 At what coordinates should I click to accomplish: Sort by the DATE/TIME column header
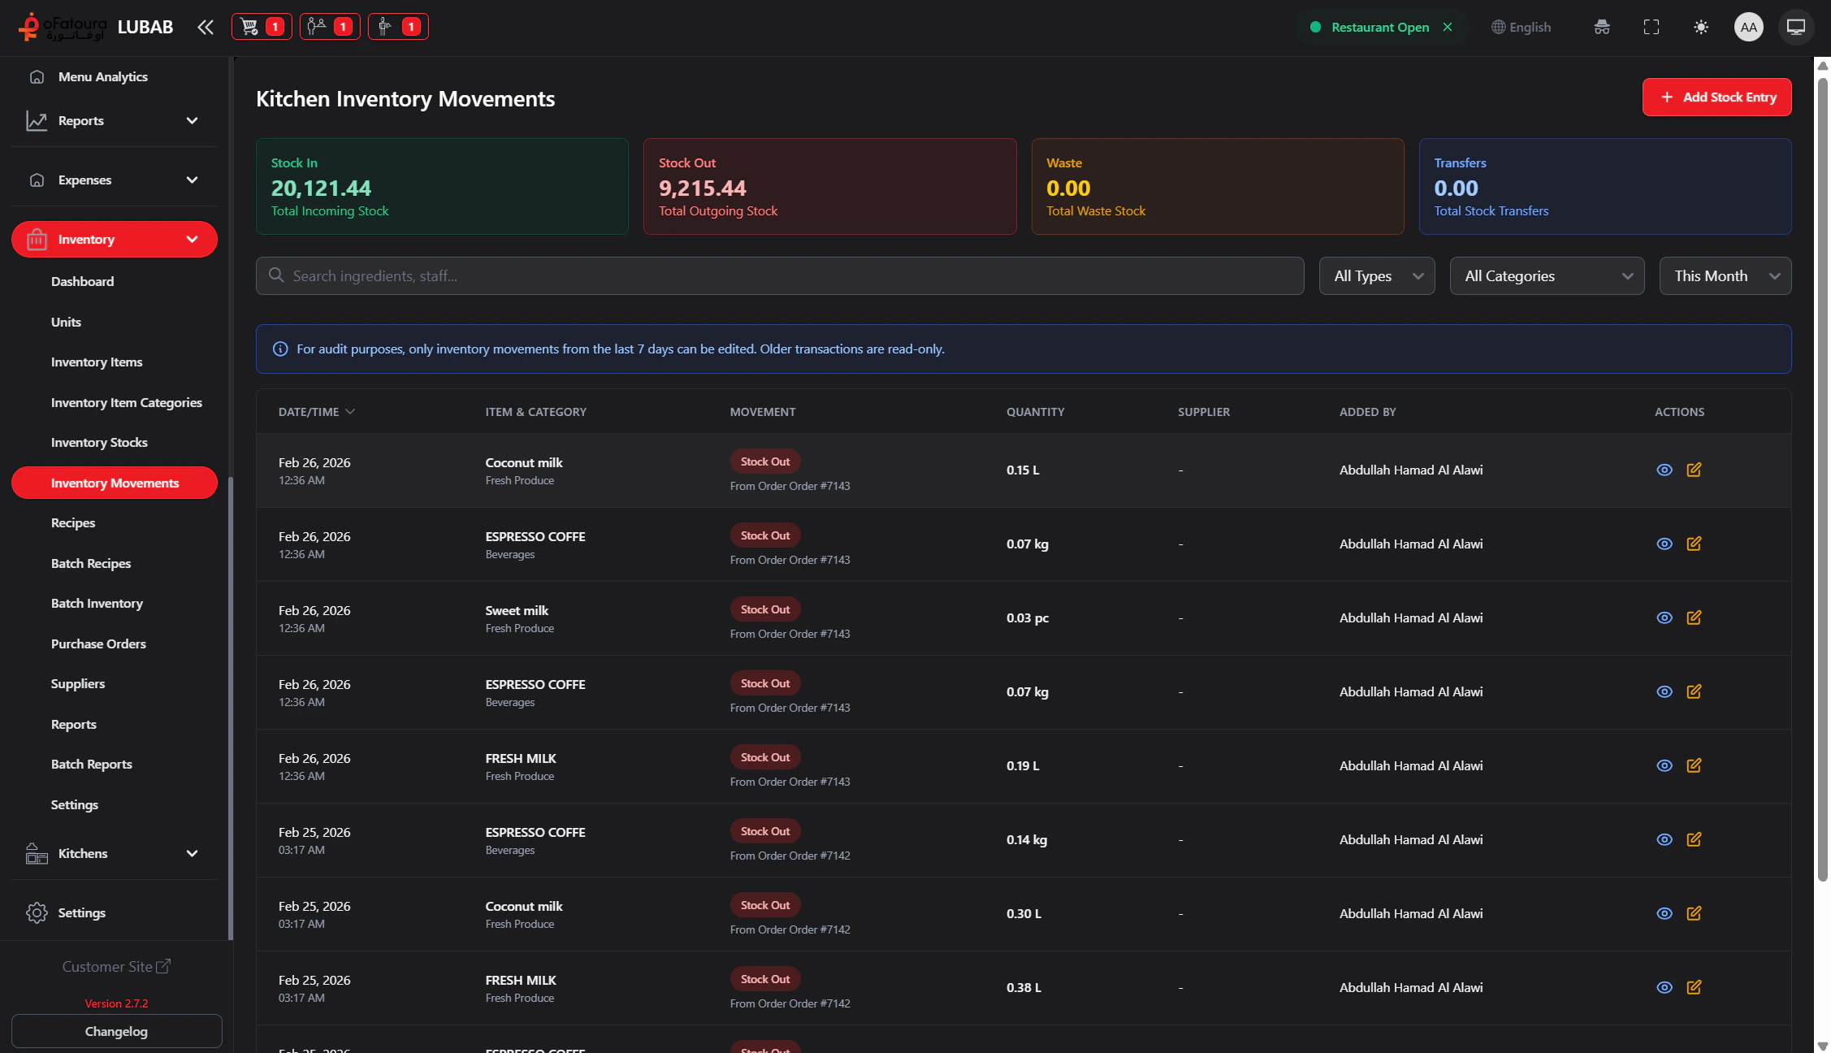pos(316,412)
